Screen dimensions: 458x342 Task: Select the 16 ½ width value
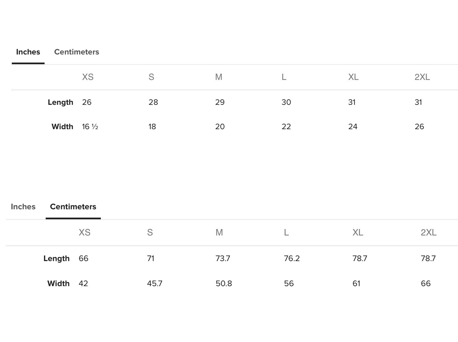pos(90,127)
